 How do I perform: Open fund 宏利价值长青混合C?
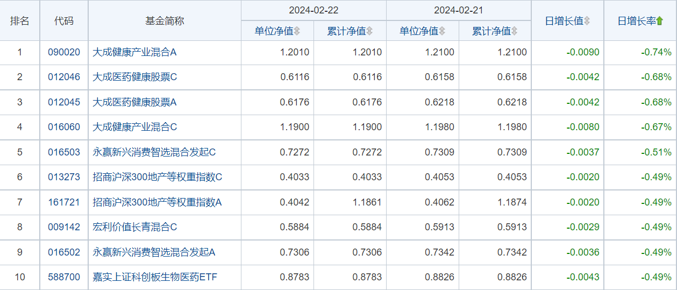pyautogui.click(x=134, y=227)
